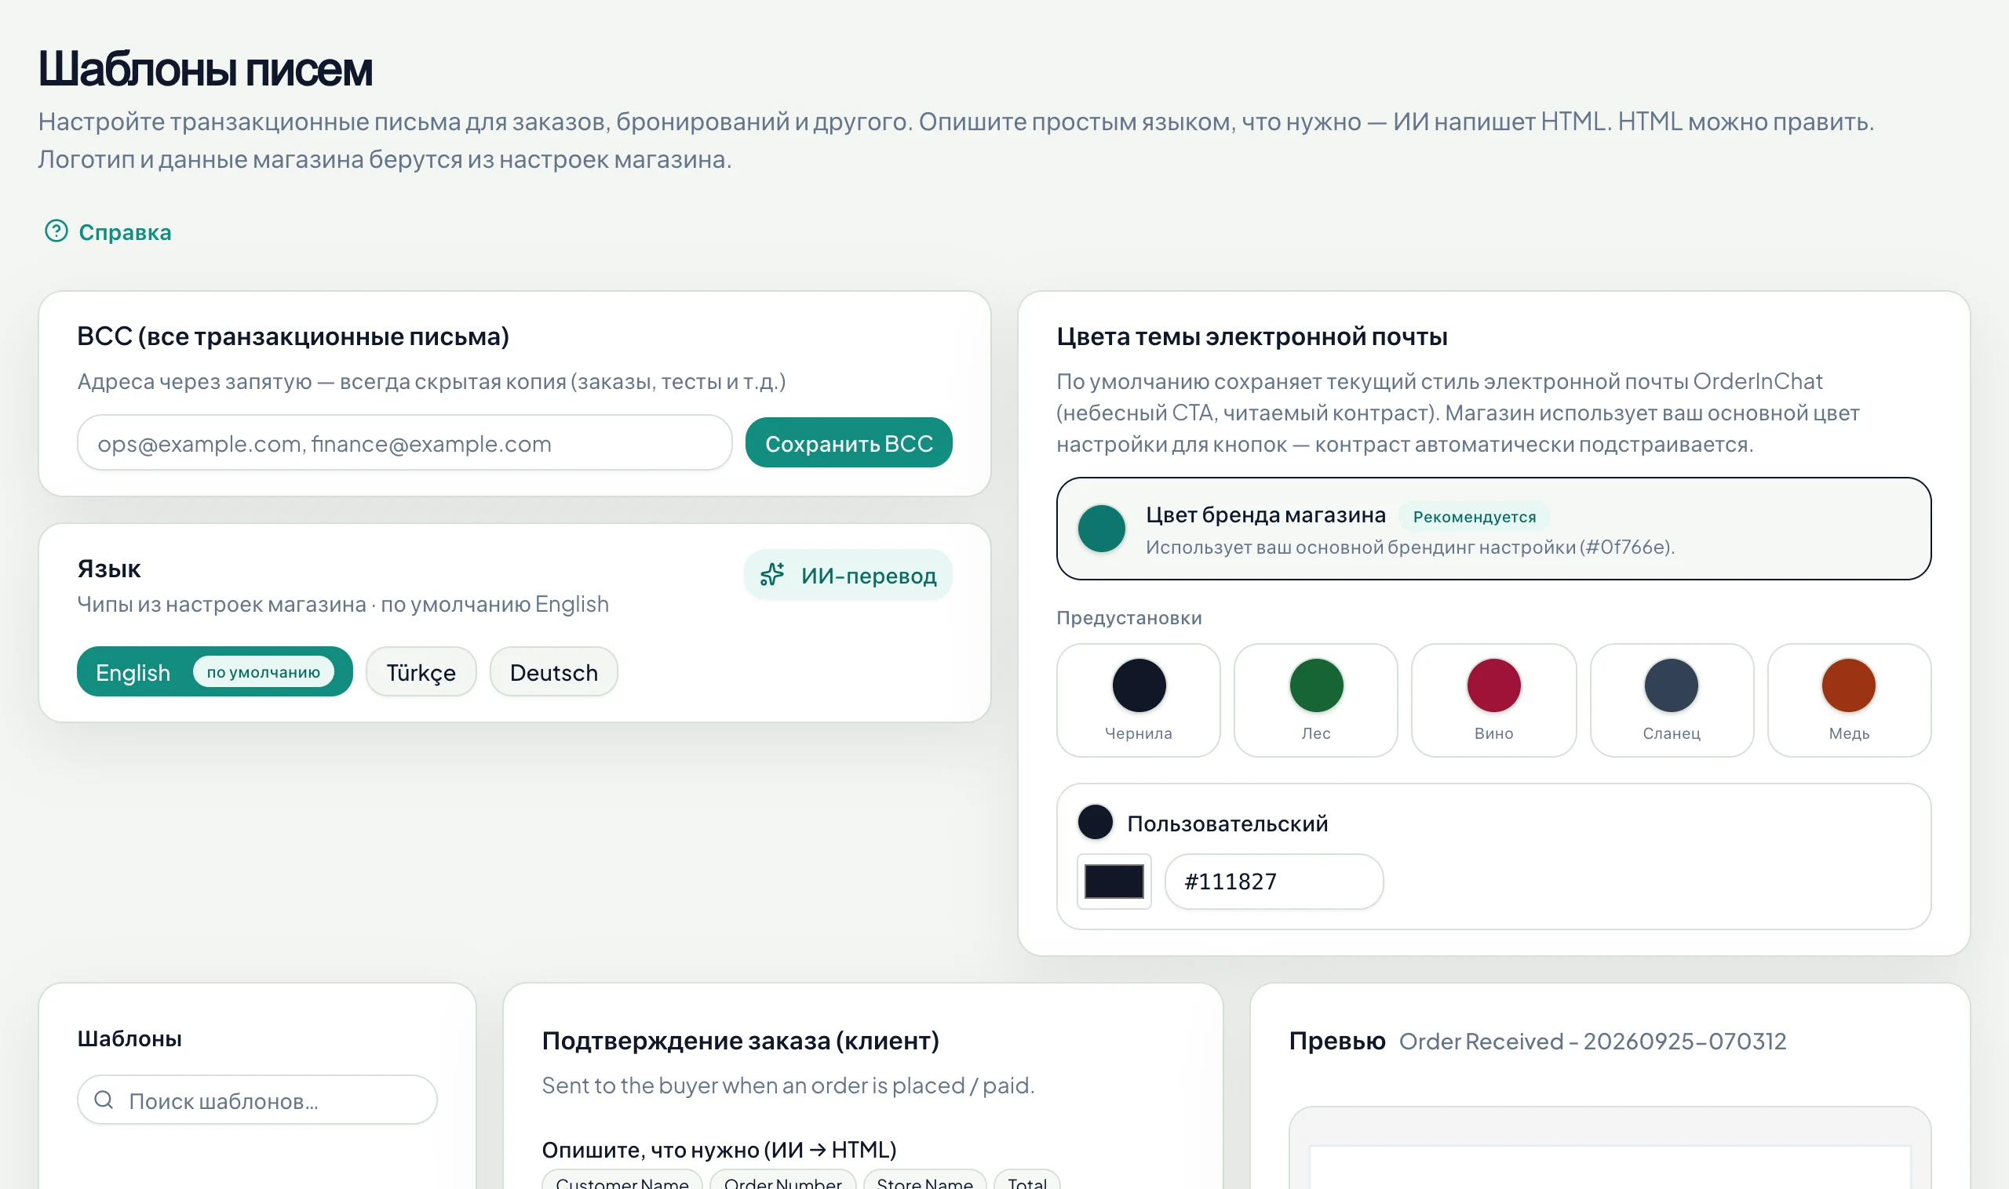Click the Рекомендуется badge

[1475, 517]
